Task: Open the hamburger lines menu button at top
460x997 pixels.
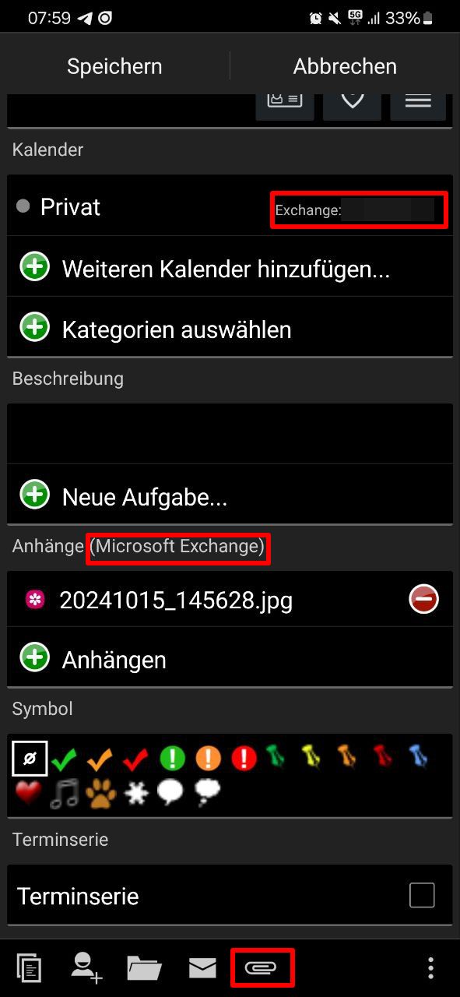Action: click(418, 100)
